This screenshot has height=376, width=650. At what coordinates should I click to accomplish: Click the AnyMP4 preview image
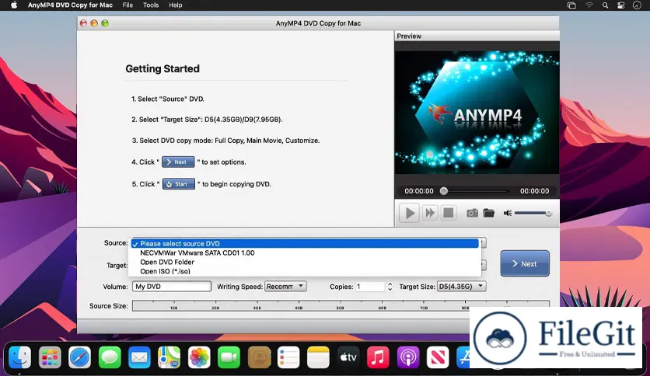pos(477,112)
